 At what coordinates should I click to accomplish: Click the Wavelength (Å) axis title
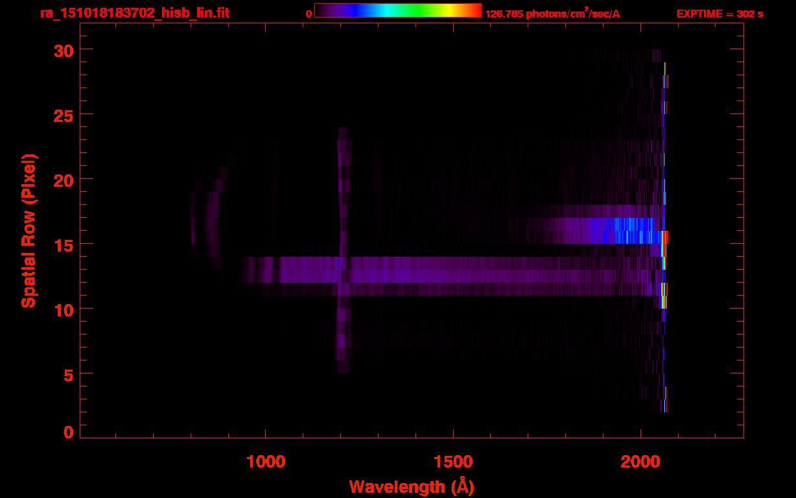pyautogui.click(x=412, y=486)
